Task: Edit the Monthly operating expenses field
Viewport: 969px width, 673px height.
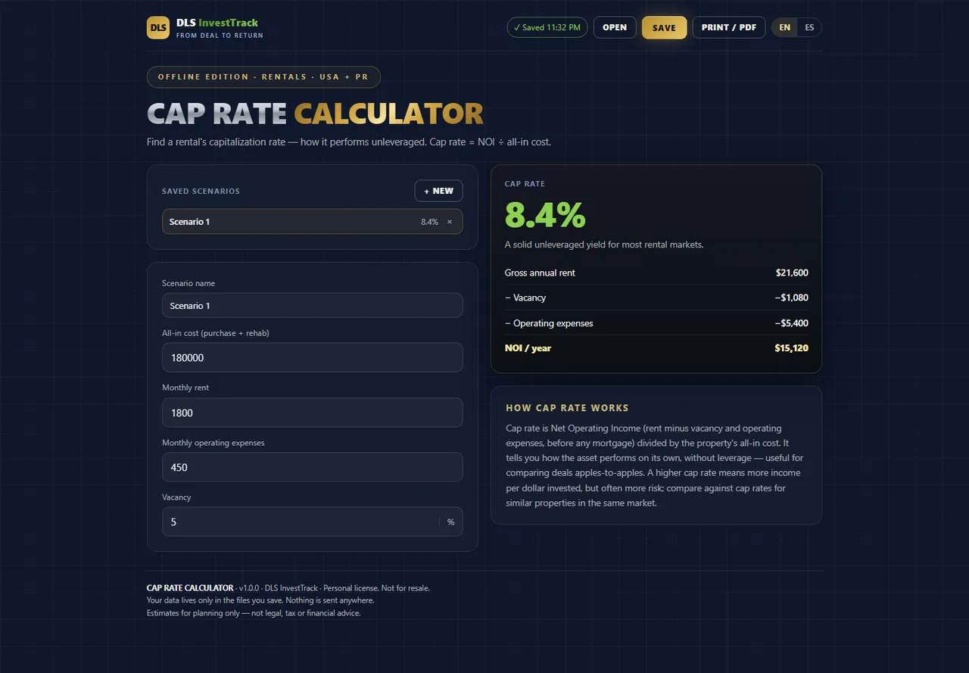Action: 312,467
